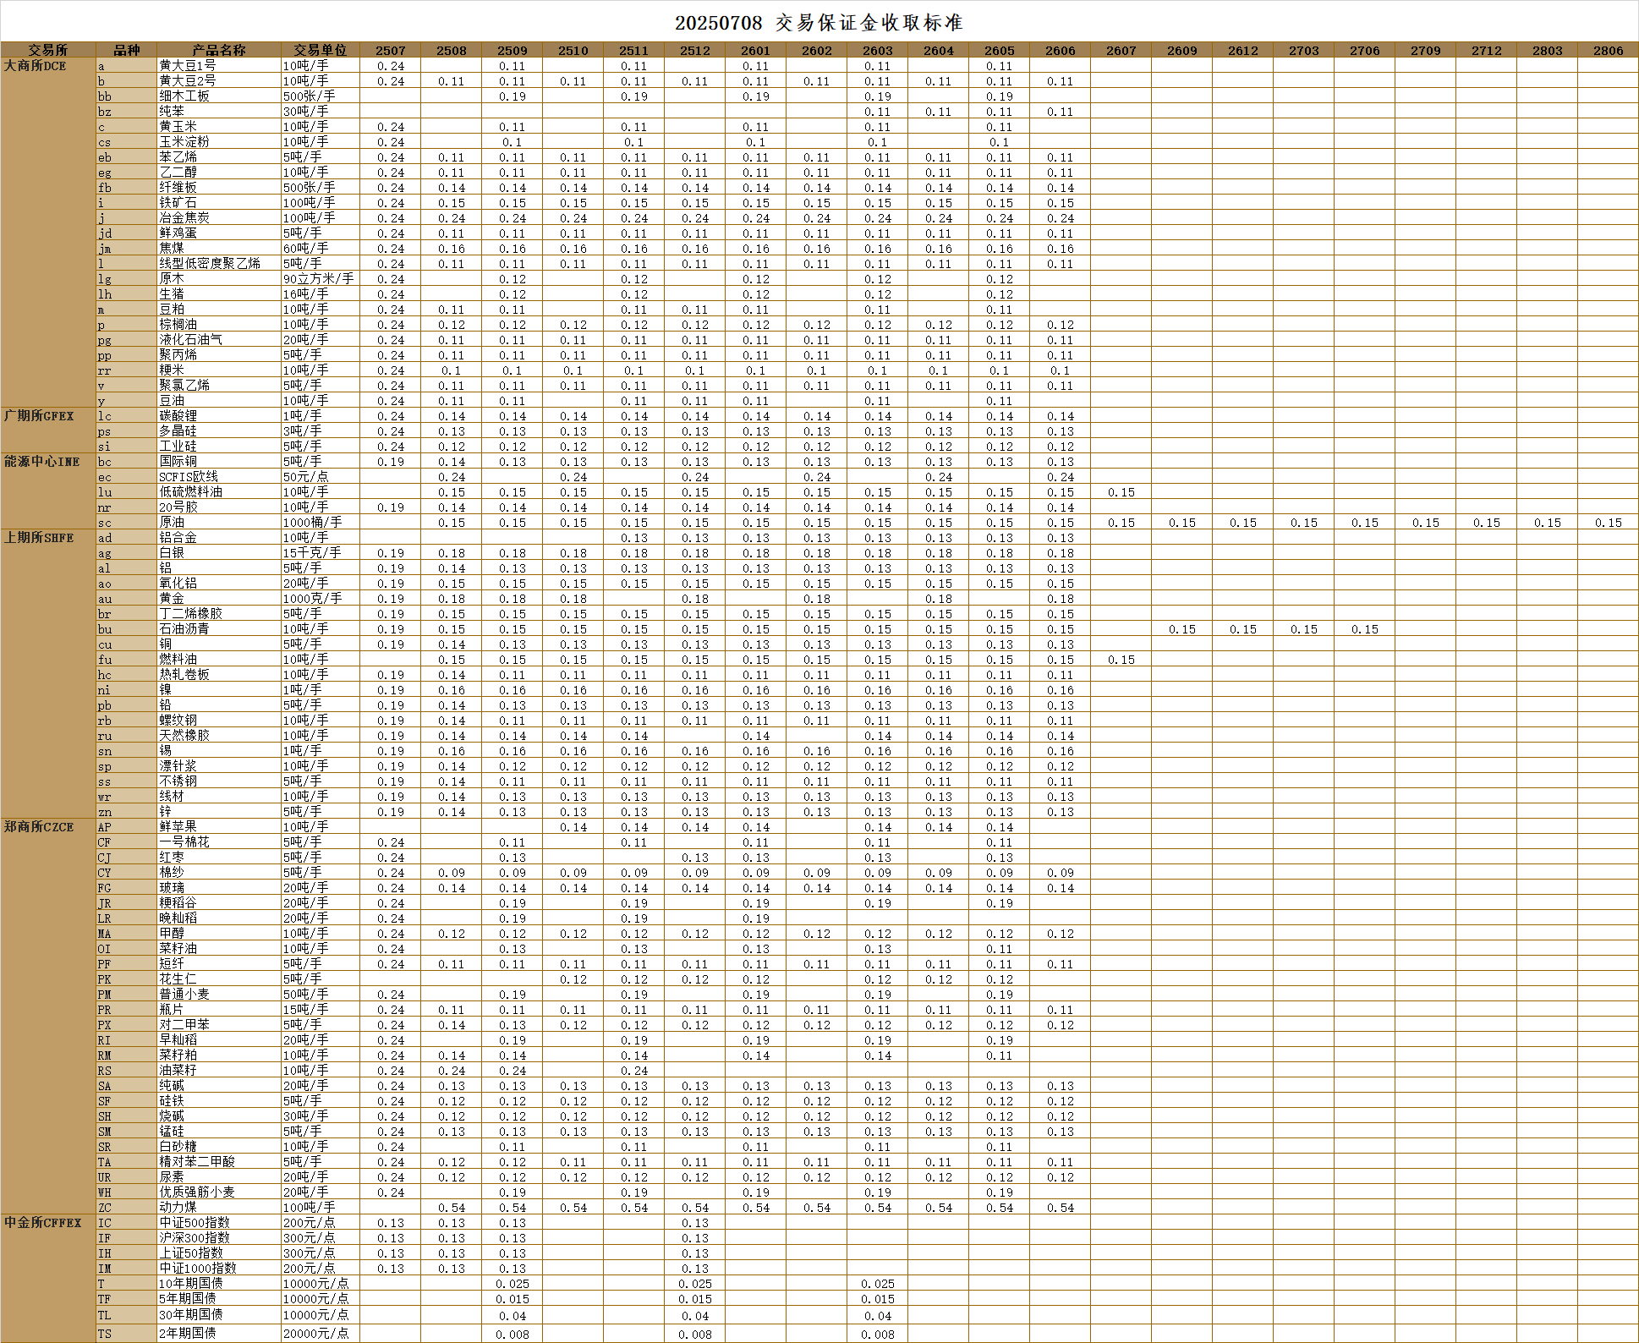Click the 2512 contract month header

(x=695, y=51)
